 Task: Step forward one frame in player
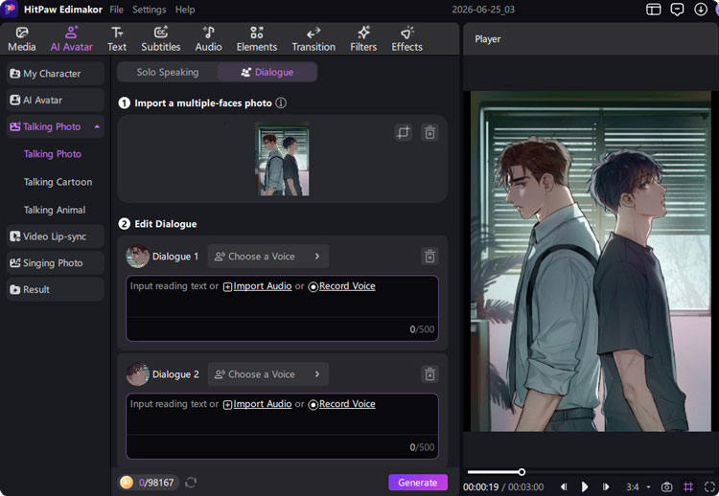[606, 486]
